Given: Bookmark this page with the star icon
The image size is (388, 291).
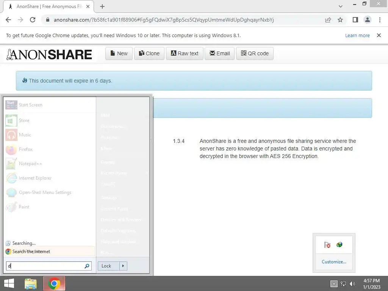Looking at the screenshot, I should [340, 20].
